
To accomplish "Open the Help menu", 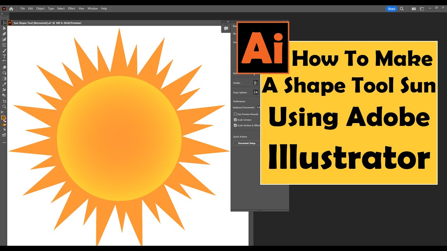I will (104, 8).
